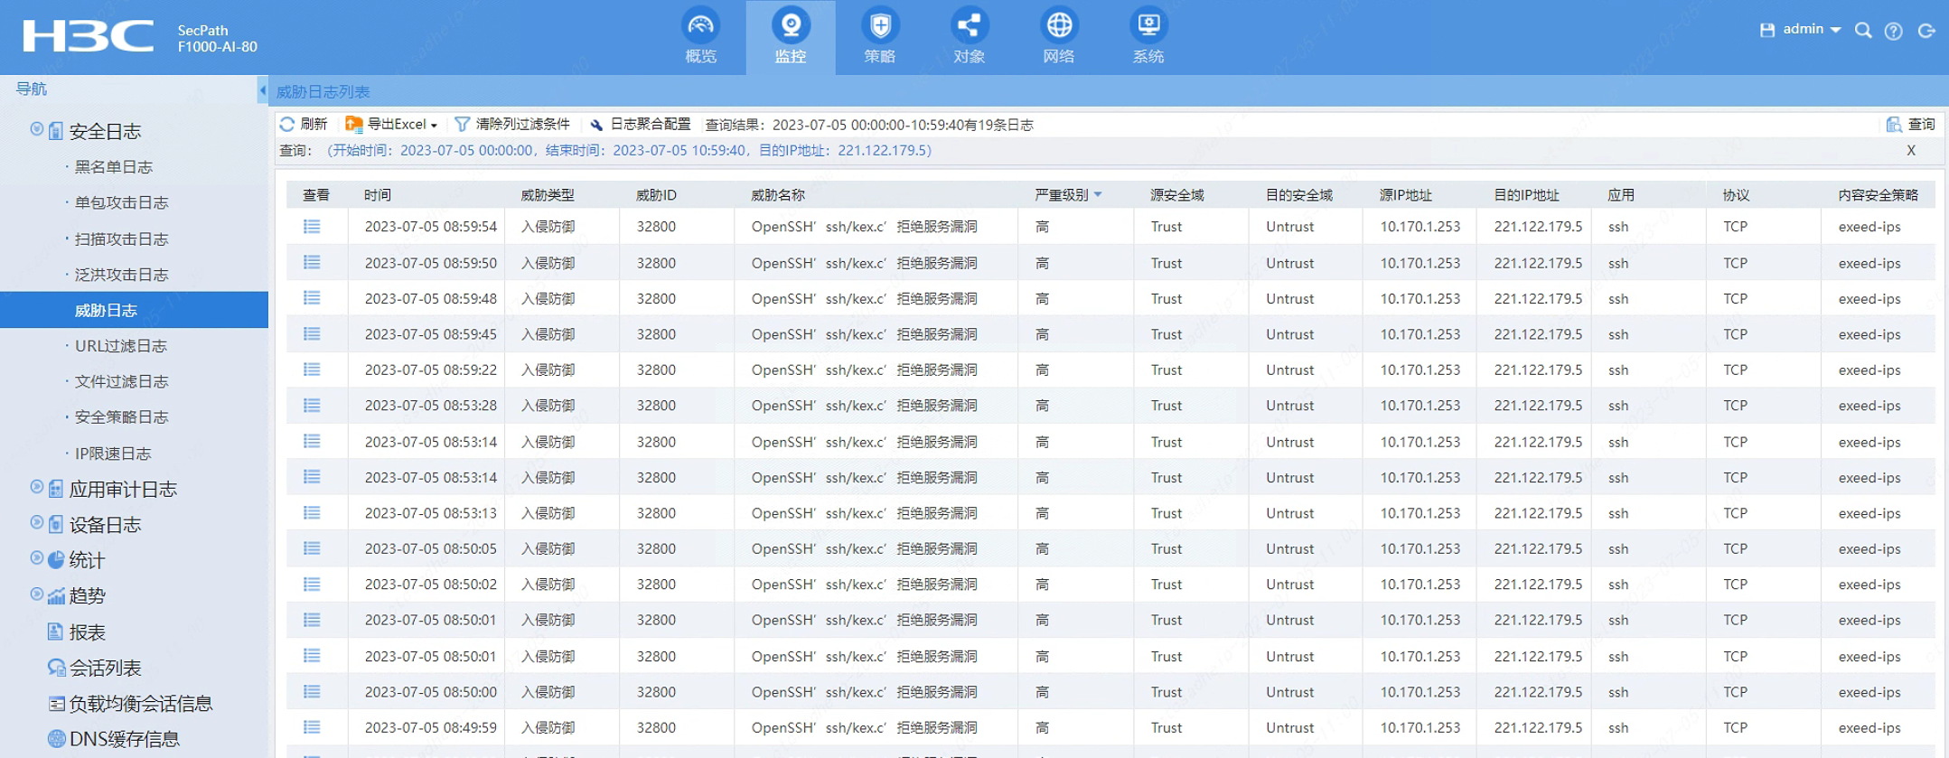Image resolution: width=1949 pixels, height=758 pixels.
Task: Close the query condition bar with X
Action: coord(1910,151)
